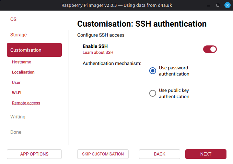233x164 pixels.
Task: Close the Raspberry Pi Imager window
Action: tap(227, 5)
